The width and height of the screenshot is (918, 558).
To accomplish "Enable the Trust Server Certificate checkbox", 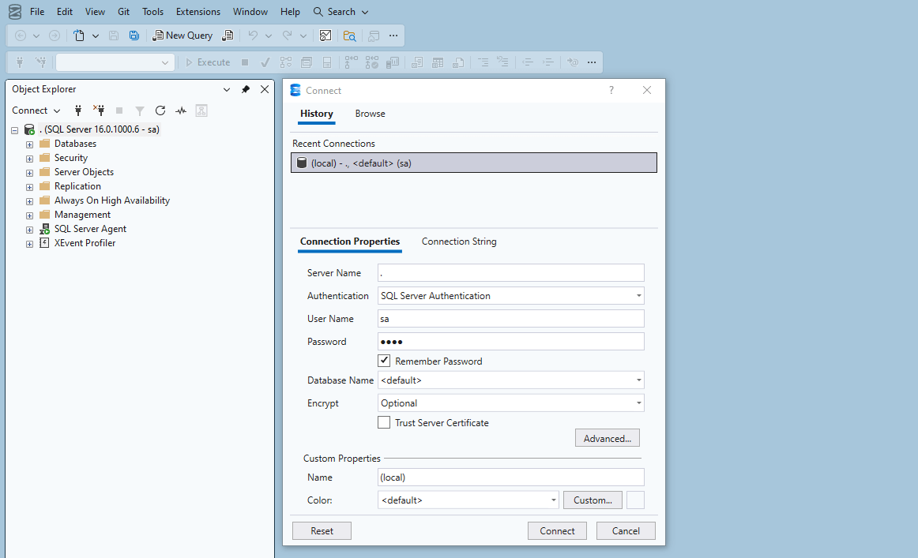I will 384,423.
